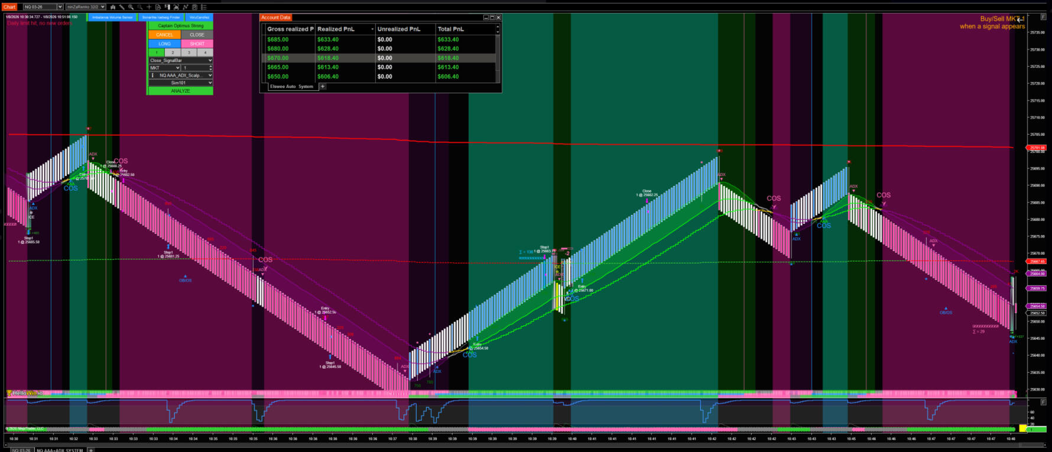The image size is (1052, 452).
Task: Expand the Close_SignalBar dropdown
Action: [180, 60]
